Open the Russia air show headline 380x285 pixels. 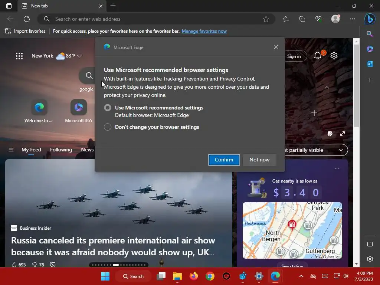click(113, 246)
